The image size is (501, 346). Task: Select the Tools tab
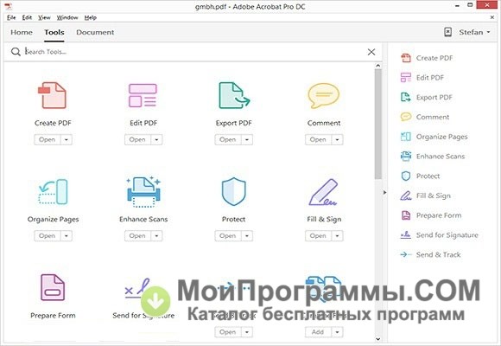pyautogui.click(x=54, y=32)
